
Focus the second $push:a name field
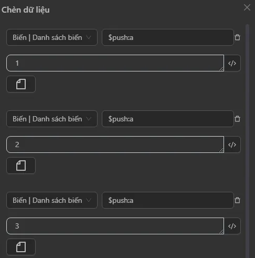pos(168,119)
